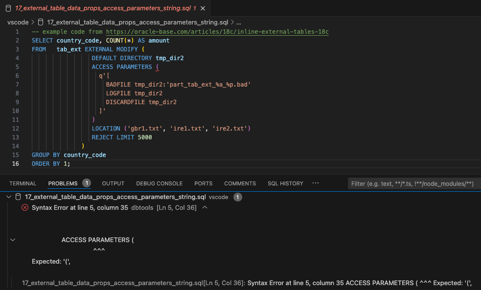The height and width of the screenshot is (290, 481).
Task: Click the vscode breadcrumb segment
Action: point(18,22)
